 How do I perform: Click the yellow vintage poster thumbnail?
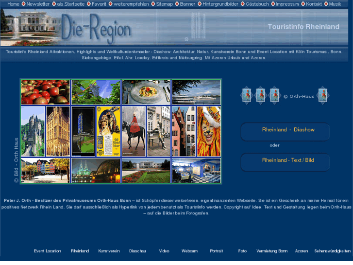click(x=108, y=131)
